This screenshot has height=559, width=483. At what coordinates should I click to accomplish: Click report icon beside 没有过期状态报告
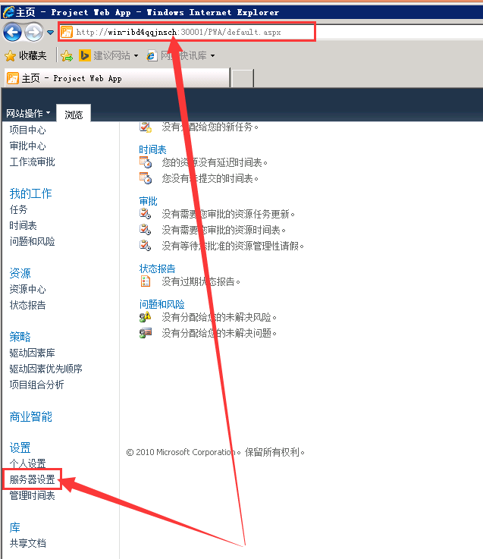146,281
